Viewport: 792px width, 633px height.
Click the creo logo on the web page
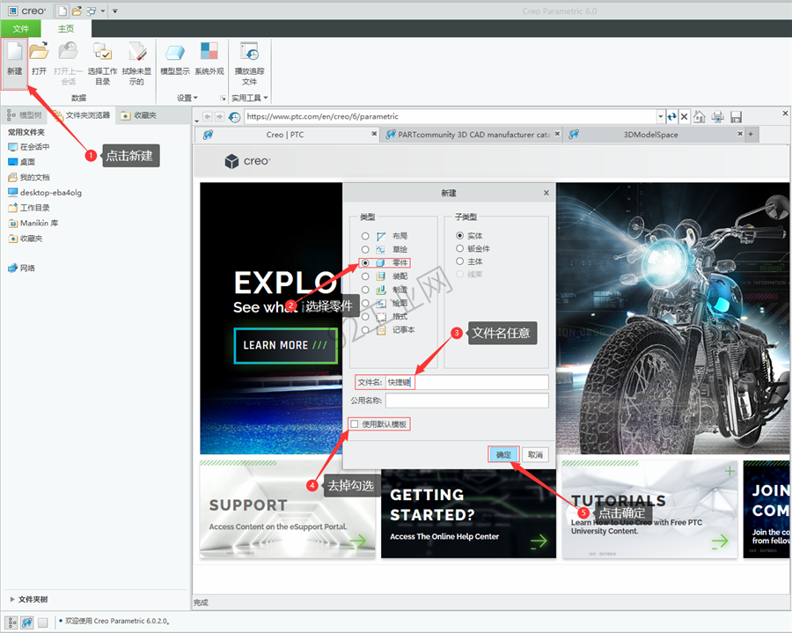click(247, 161)
